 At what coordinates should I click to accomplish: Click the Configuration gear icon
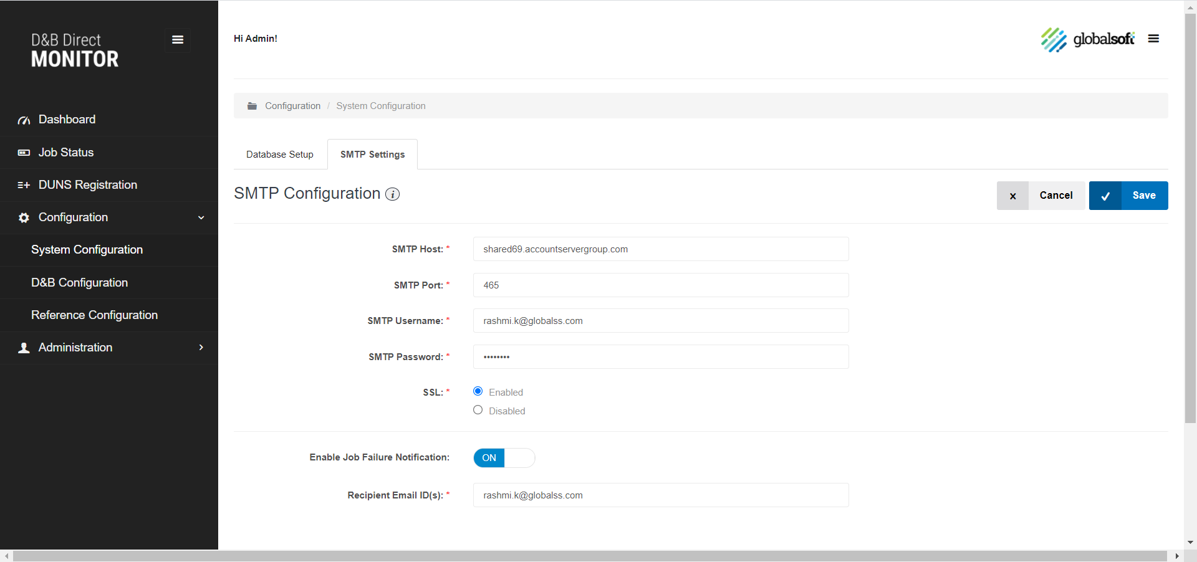24,217
